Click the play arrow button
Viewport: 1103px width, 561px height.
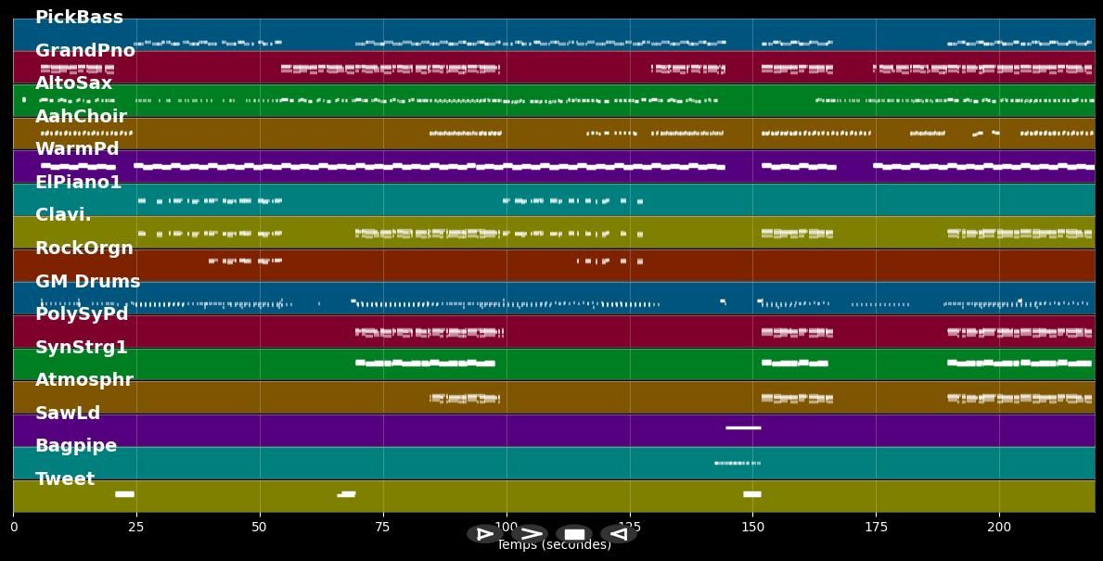530,533
